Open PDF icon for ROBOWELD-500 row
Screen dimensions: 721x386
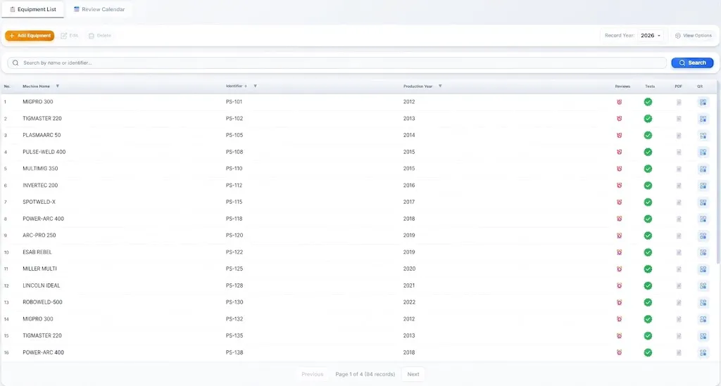[x=679, y=302]
